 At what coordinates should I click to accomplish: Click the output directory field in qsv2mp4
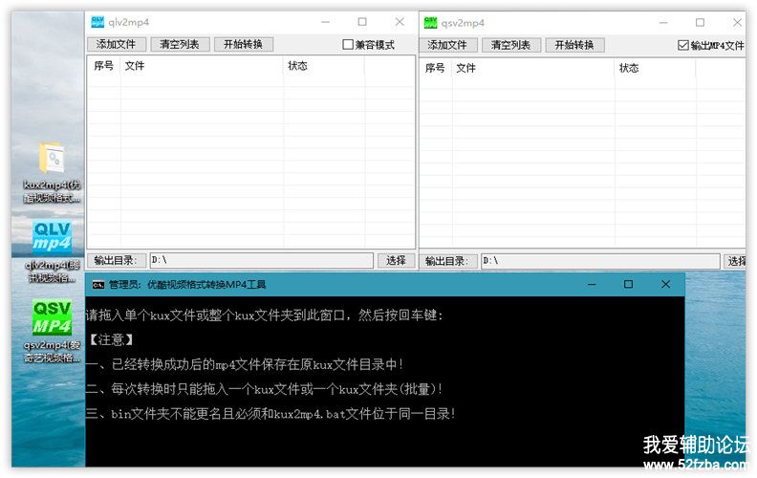[598, 261]
